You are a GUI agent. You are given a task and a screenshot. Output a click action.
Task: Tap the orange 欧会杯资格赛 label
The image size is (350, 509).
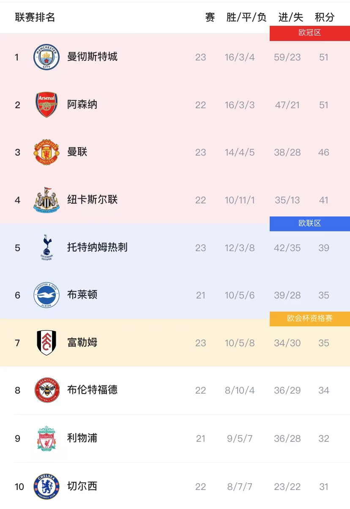coord(310,319)
